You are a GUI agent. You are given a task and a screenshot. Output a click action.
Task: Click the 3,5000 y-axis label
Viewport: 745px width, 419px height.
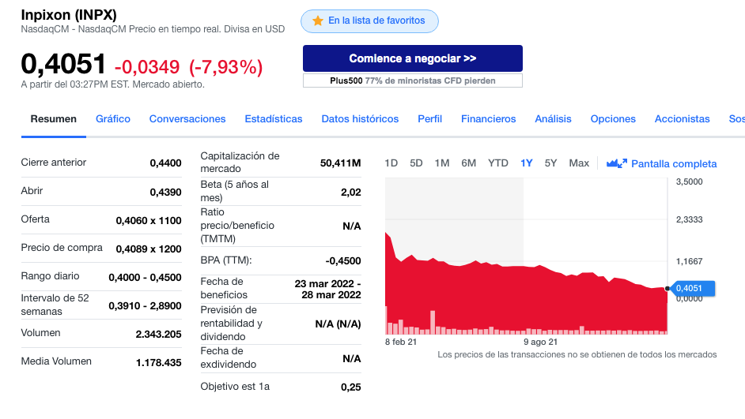tap(689, 181)
